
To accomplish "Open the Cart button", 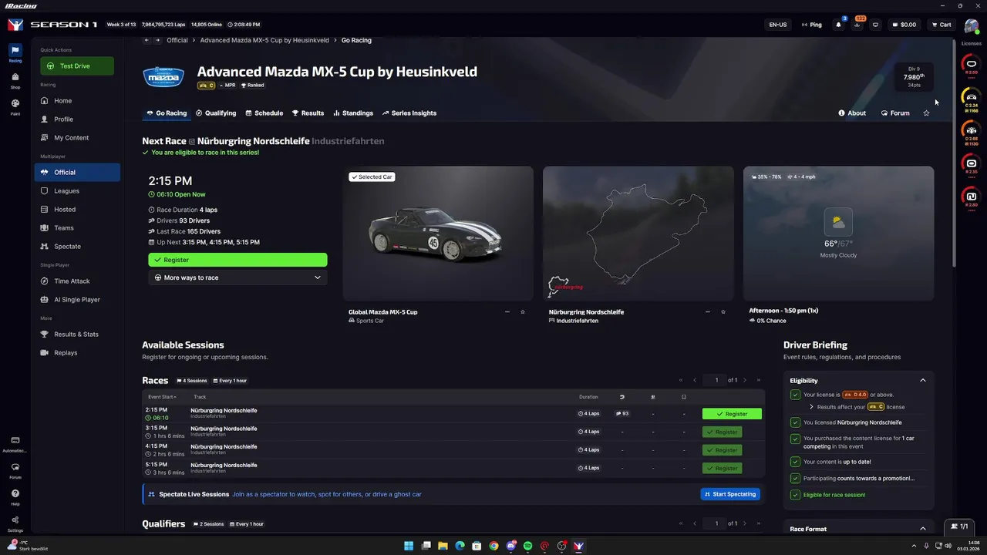I will pyautogui.click(x=942, y=25).
